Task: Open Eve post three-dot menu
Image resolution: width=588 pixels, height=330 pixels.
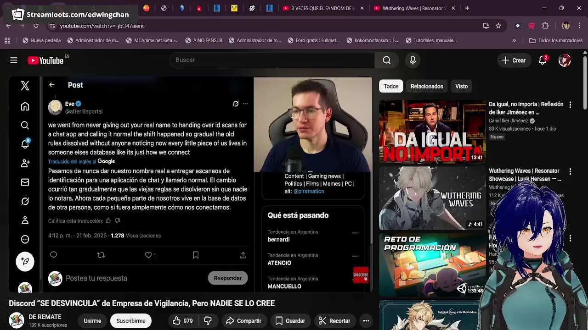Action: [x=245, y=104]
